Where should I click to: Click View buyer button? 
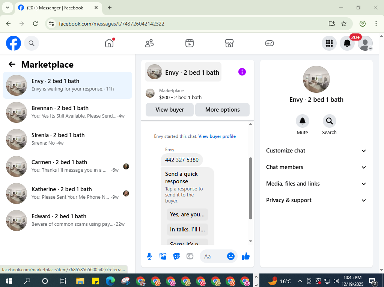[169, 110]
